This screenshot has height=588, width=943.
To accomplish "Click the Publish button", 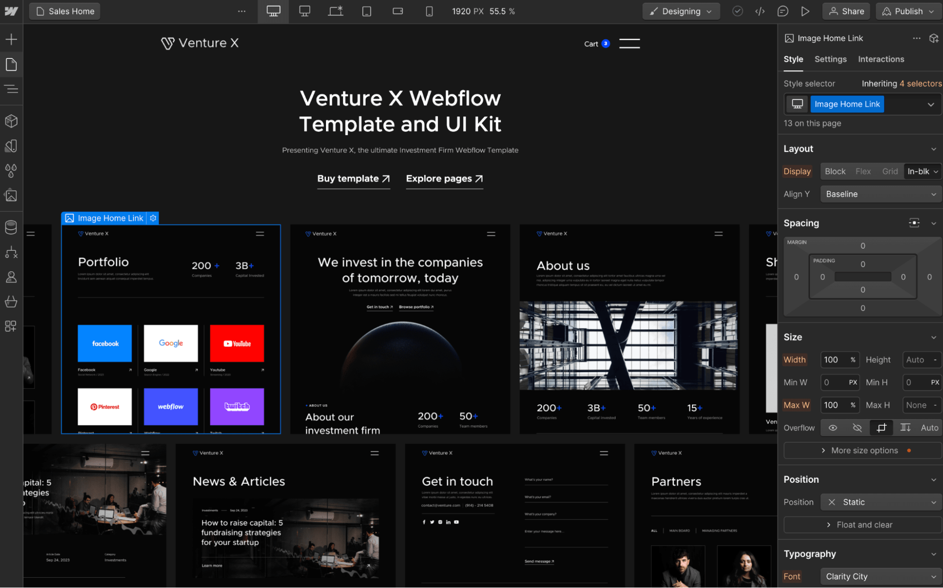I will click(x=908, y=11).
